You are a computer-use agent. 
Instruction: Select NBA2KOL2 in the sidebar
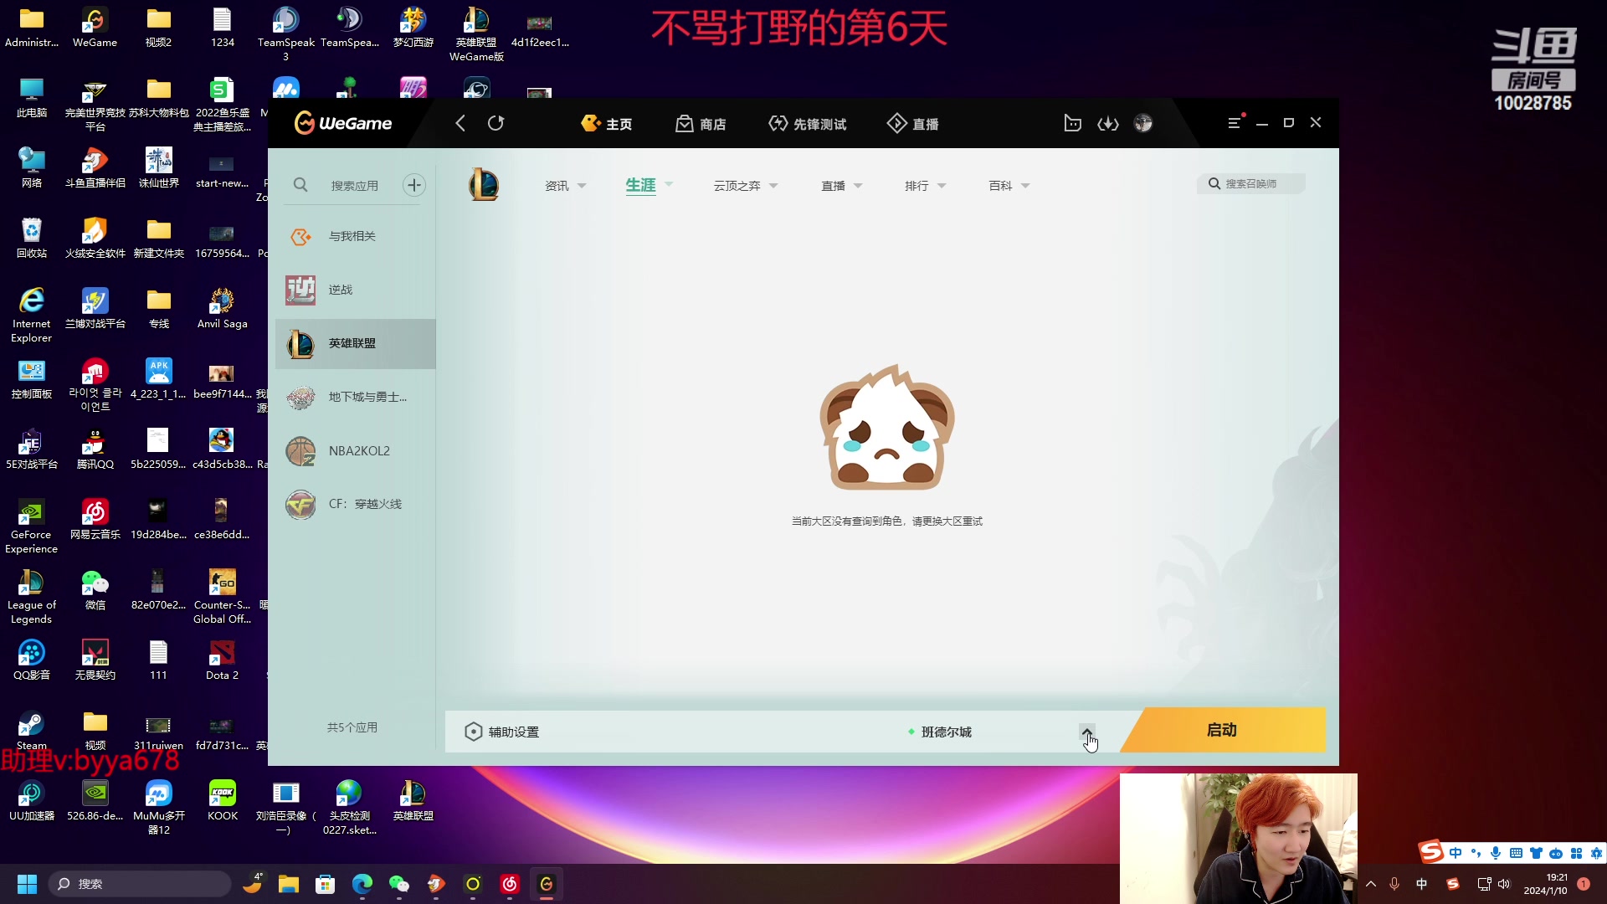point(356,450)
